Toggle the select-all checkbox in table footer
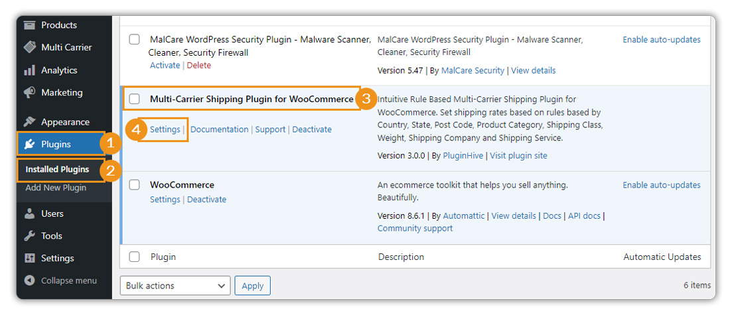The width and height of the screenshot is (730, 313). point(134,257)
